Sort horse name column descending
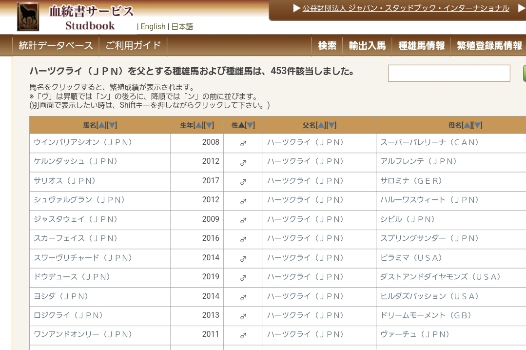Image resolution: width=526 pixels, height=350 pixels. click(x=112, y=125)
